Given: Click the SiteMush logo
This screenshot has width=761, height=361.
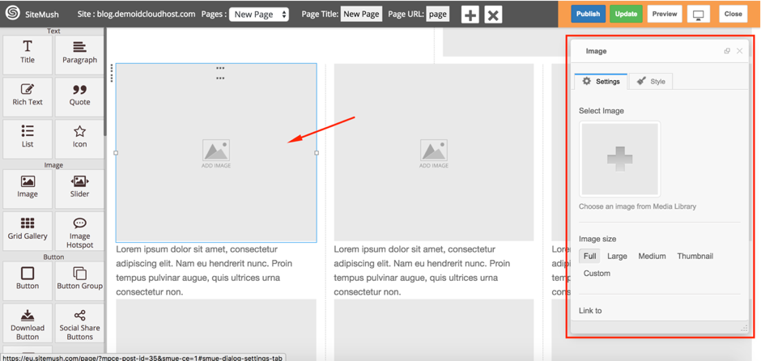Looking at the screenshot, I should tap(13, 14).
